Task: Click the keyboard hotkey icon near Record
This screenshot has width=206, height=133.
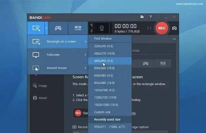Action: pyautogui.click(x=74, y=127)
